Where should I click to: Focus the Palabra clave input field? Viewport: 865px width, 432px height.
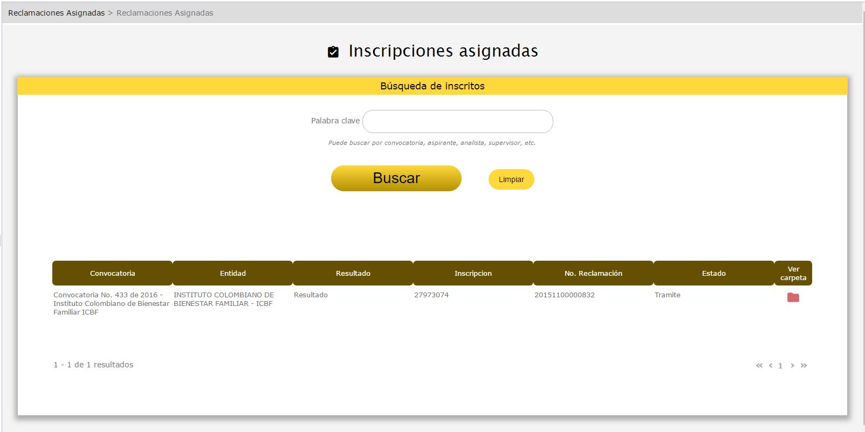(457, 121)
